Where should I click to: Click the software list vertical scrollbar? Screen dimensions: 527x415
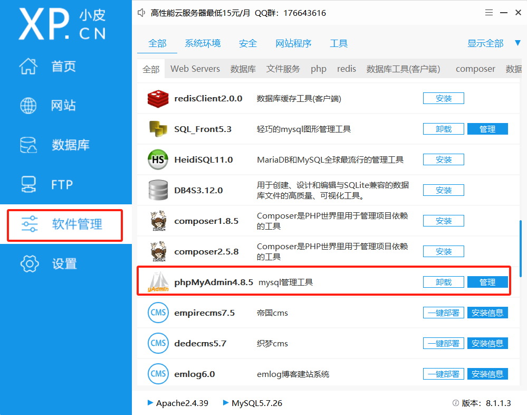[521, 249]
